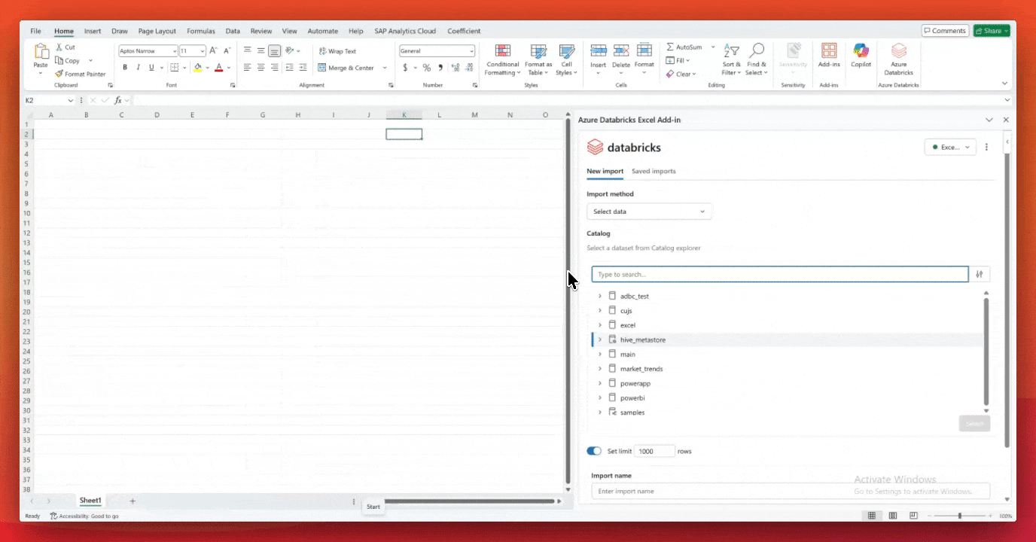Adjust the zoom slider in status bar
1036x542 pixels.
tap(959, 516)
